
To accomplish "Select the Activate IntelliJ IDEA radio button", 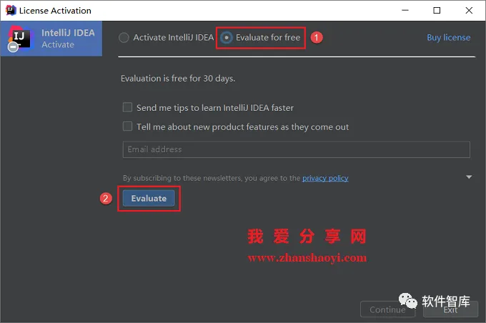I will pos(124,38).
